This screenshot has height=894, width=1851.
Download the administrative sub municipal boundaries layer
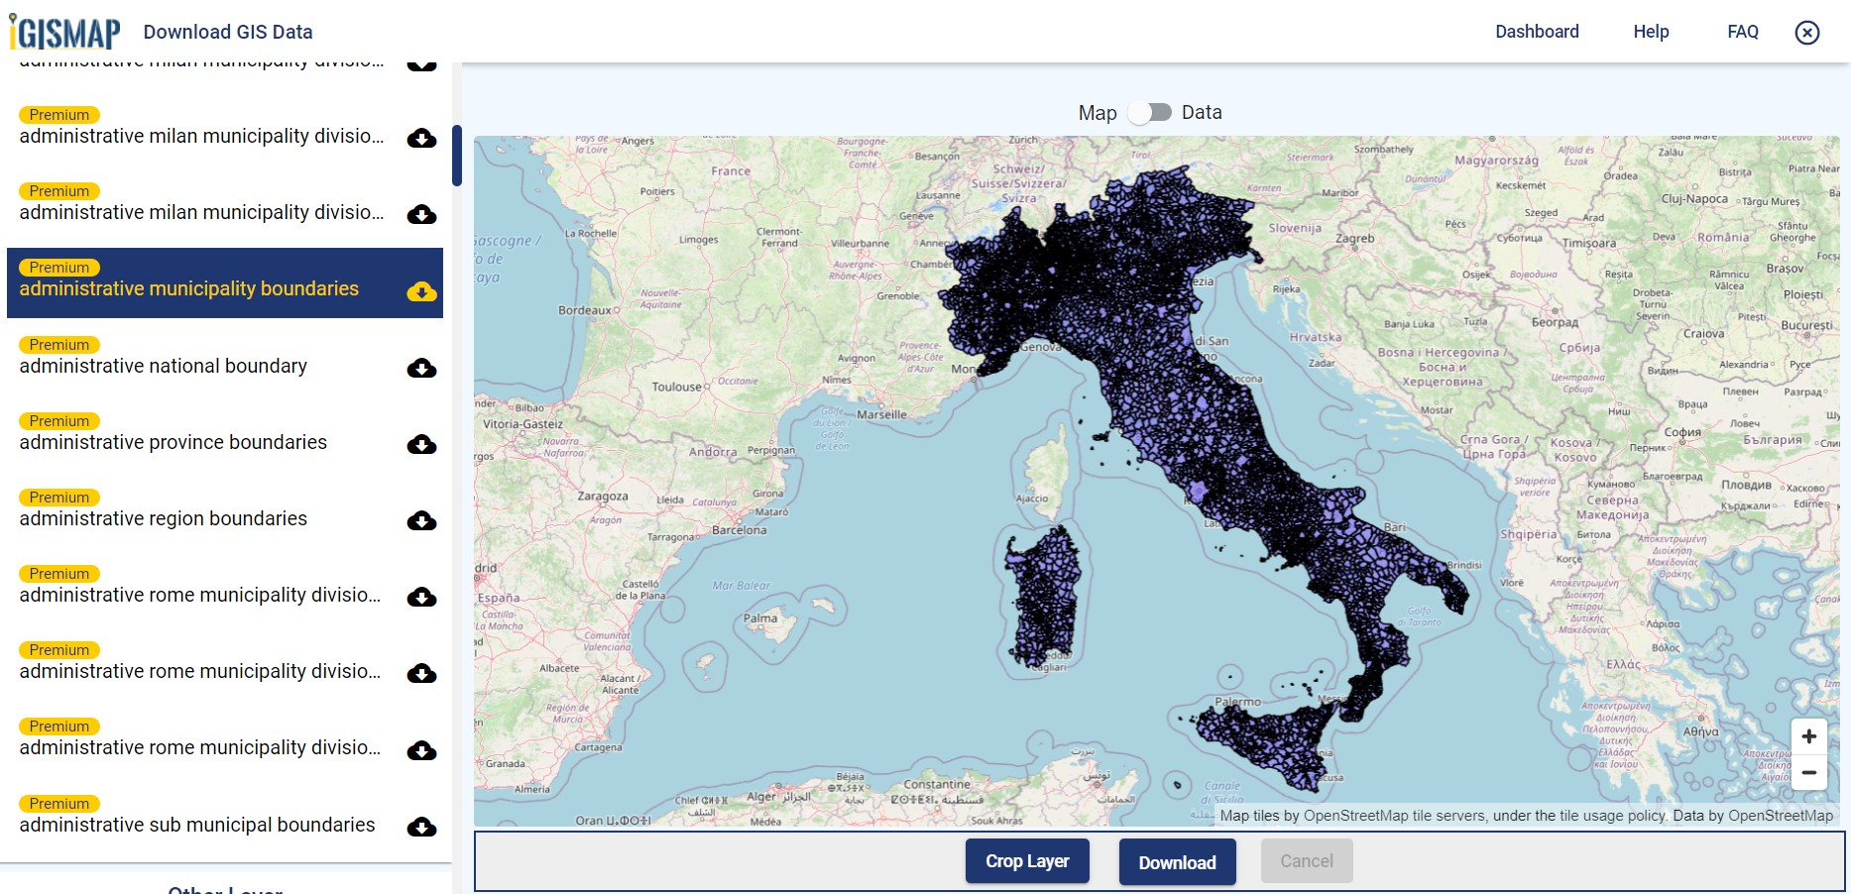pos(421,826)
